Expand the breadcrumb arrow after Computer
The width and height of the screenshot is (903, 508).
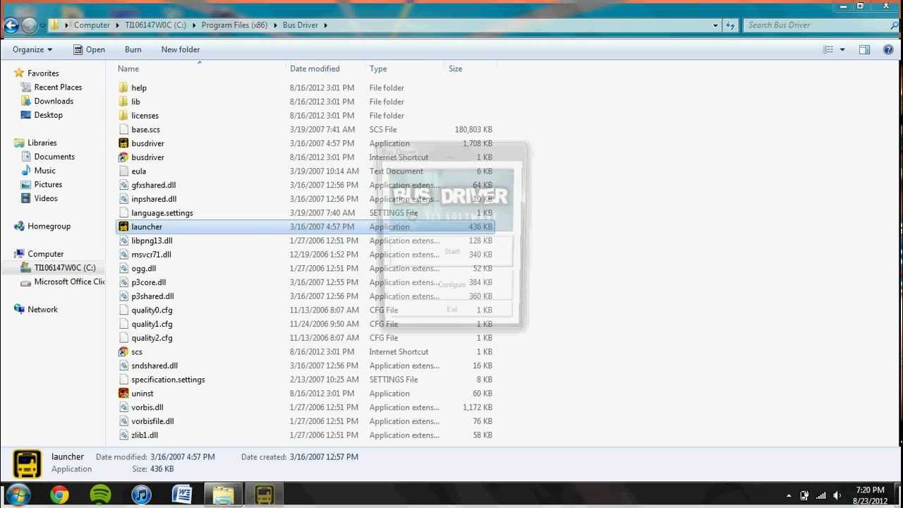point(118,25)
